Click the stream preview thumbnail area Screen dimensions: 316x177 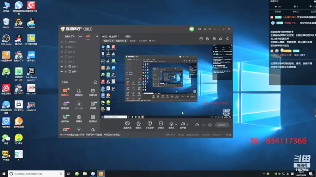click(x=166, y=81)
